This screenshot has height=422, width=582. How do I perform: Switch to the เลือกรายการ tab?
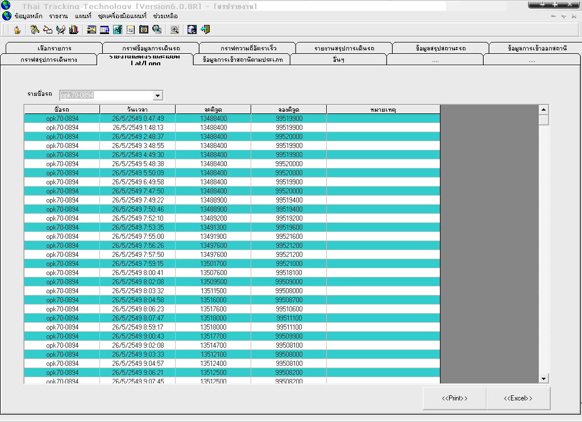(x=54, y=48)
